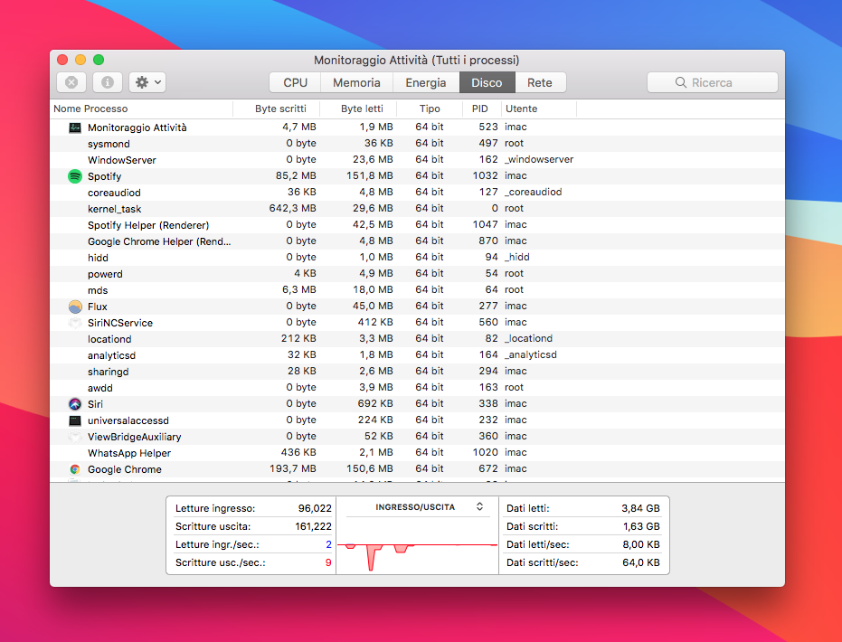
Task: Open process info via the (i) icon
Action: coord(108,82)
